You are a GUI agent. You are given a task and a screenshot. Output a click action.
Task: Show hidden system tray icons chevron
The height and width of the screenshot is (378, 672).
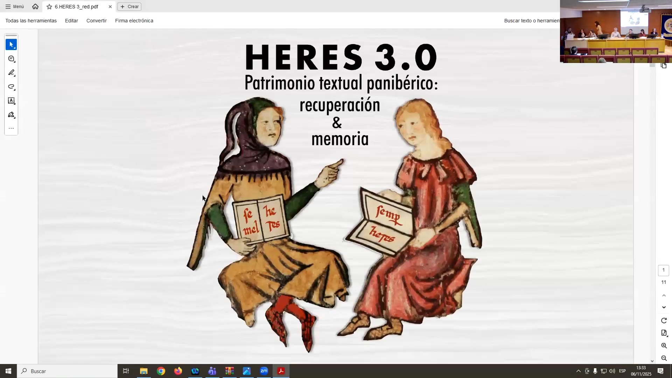click(578, 371)
